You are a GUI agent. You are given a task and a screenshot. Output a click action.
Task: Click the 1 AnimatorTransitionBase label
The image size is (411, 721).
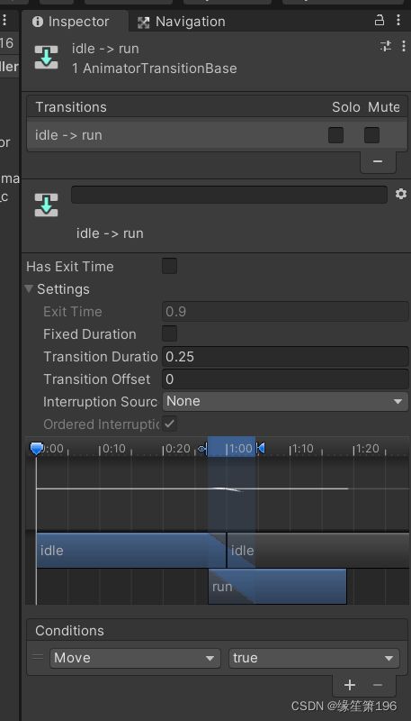[154, 68]
